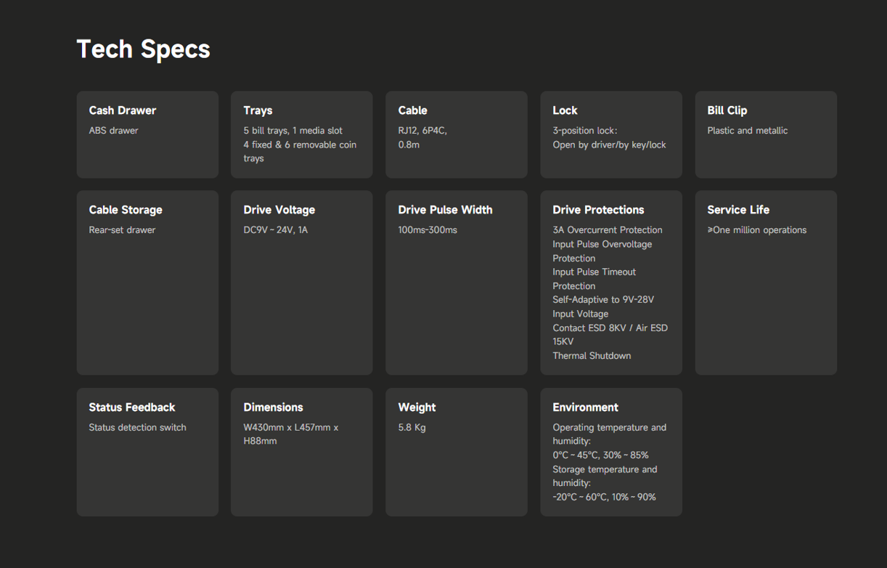Screen dimensions: 887x568
Task: Select the Cash Drawer spec card title
Action: pos(122,110)
